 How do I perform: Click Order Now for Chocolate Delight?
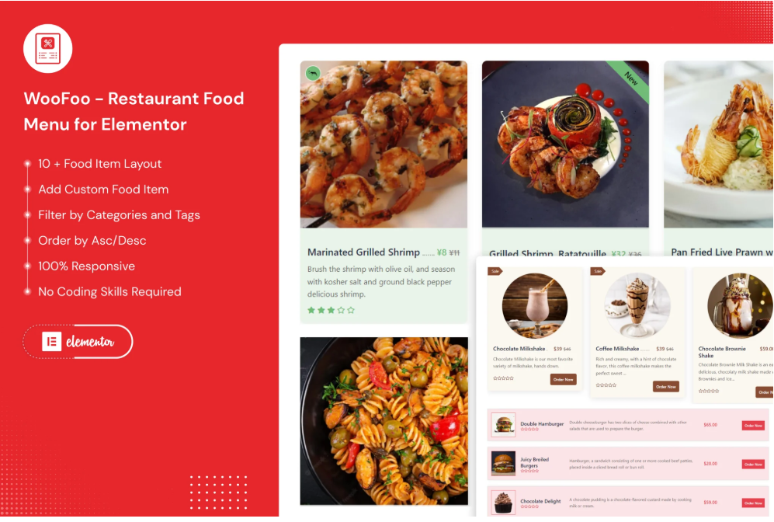pos(753,503)
